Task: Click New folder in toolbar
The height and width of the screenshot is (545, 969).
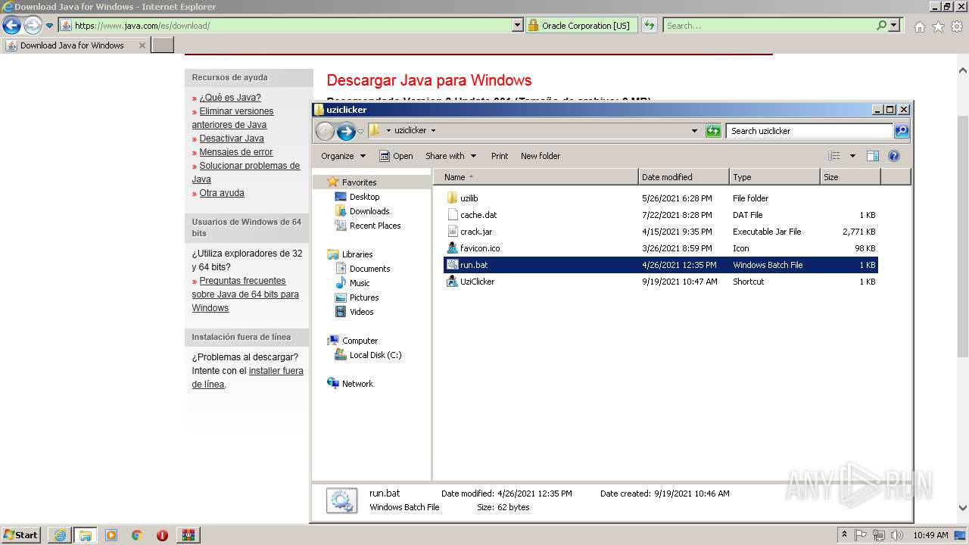Action: point(541,156)
